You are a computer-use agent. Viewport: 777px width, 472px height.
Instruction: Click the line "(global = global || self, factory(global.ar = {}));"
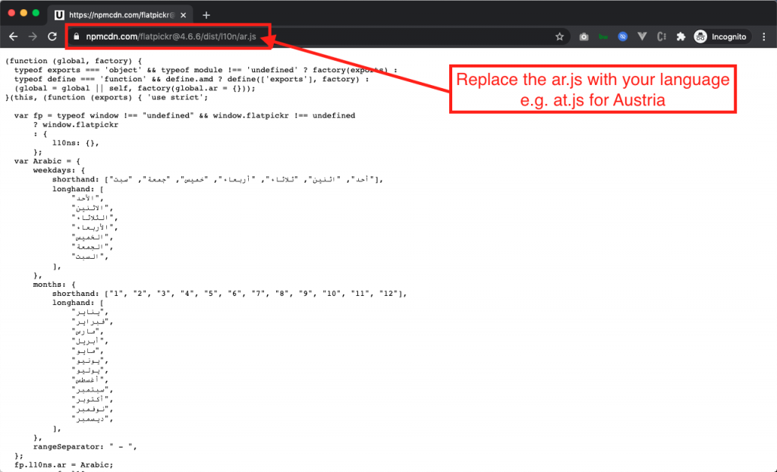(135, 88)
